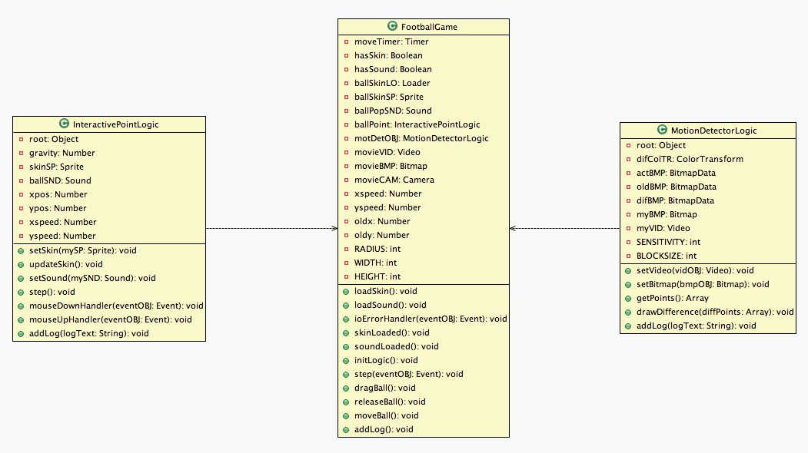Image resolution: width=808 pixels, height=453 pixels.
Task: Click the public icon beside loadSkin() method
Action: coord(346,292)
